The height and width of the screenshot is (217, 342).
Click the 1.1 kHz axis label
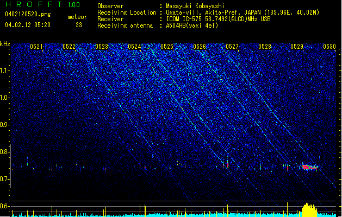(5, 71)
